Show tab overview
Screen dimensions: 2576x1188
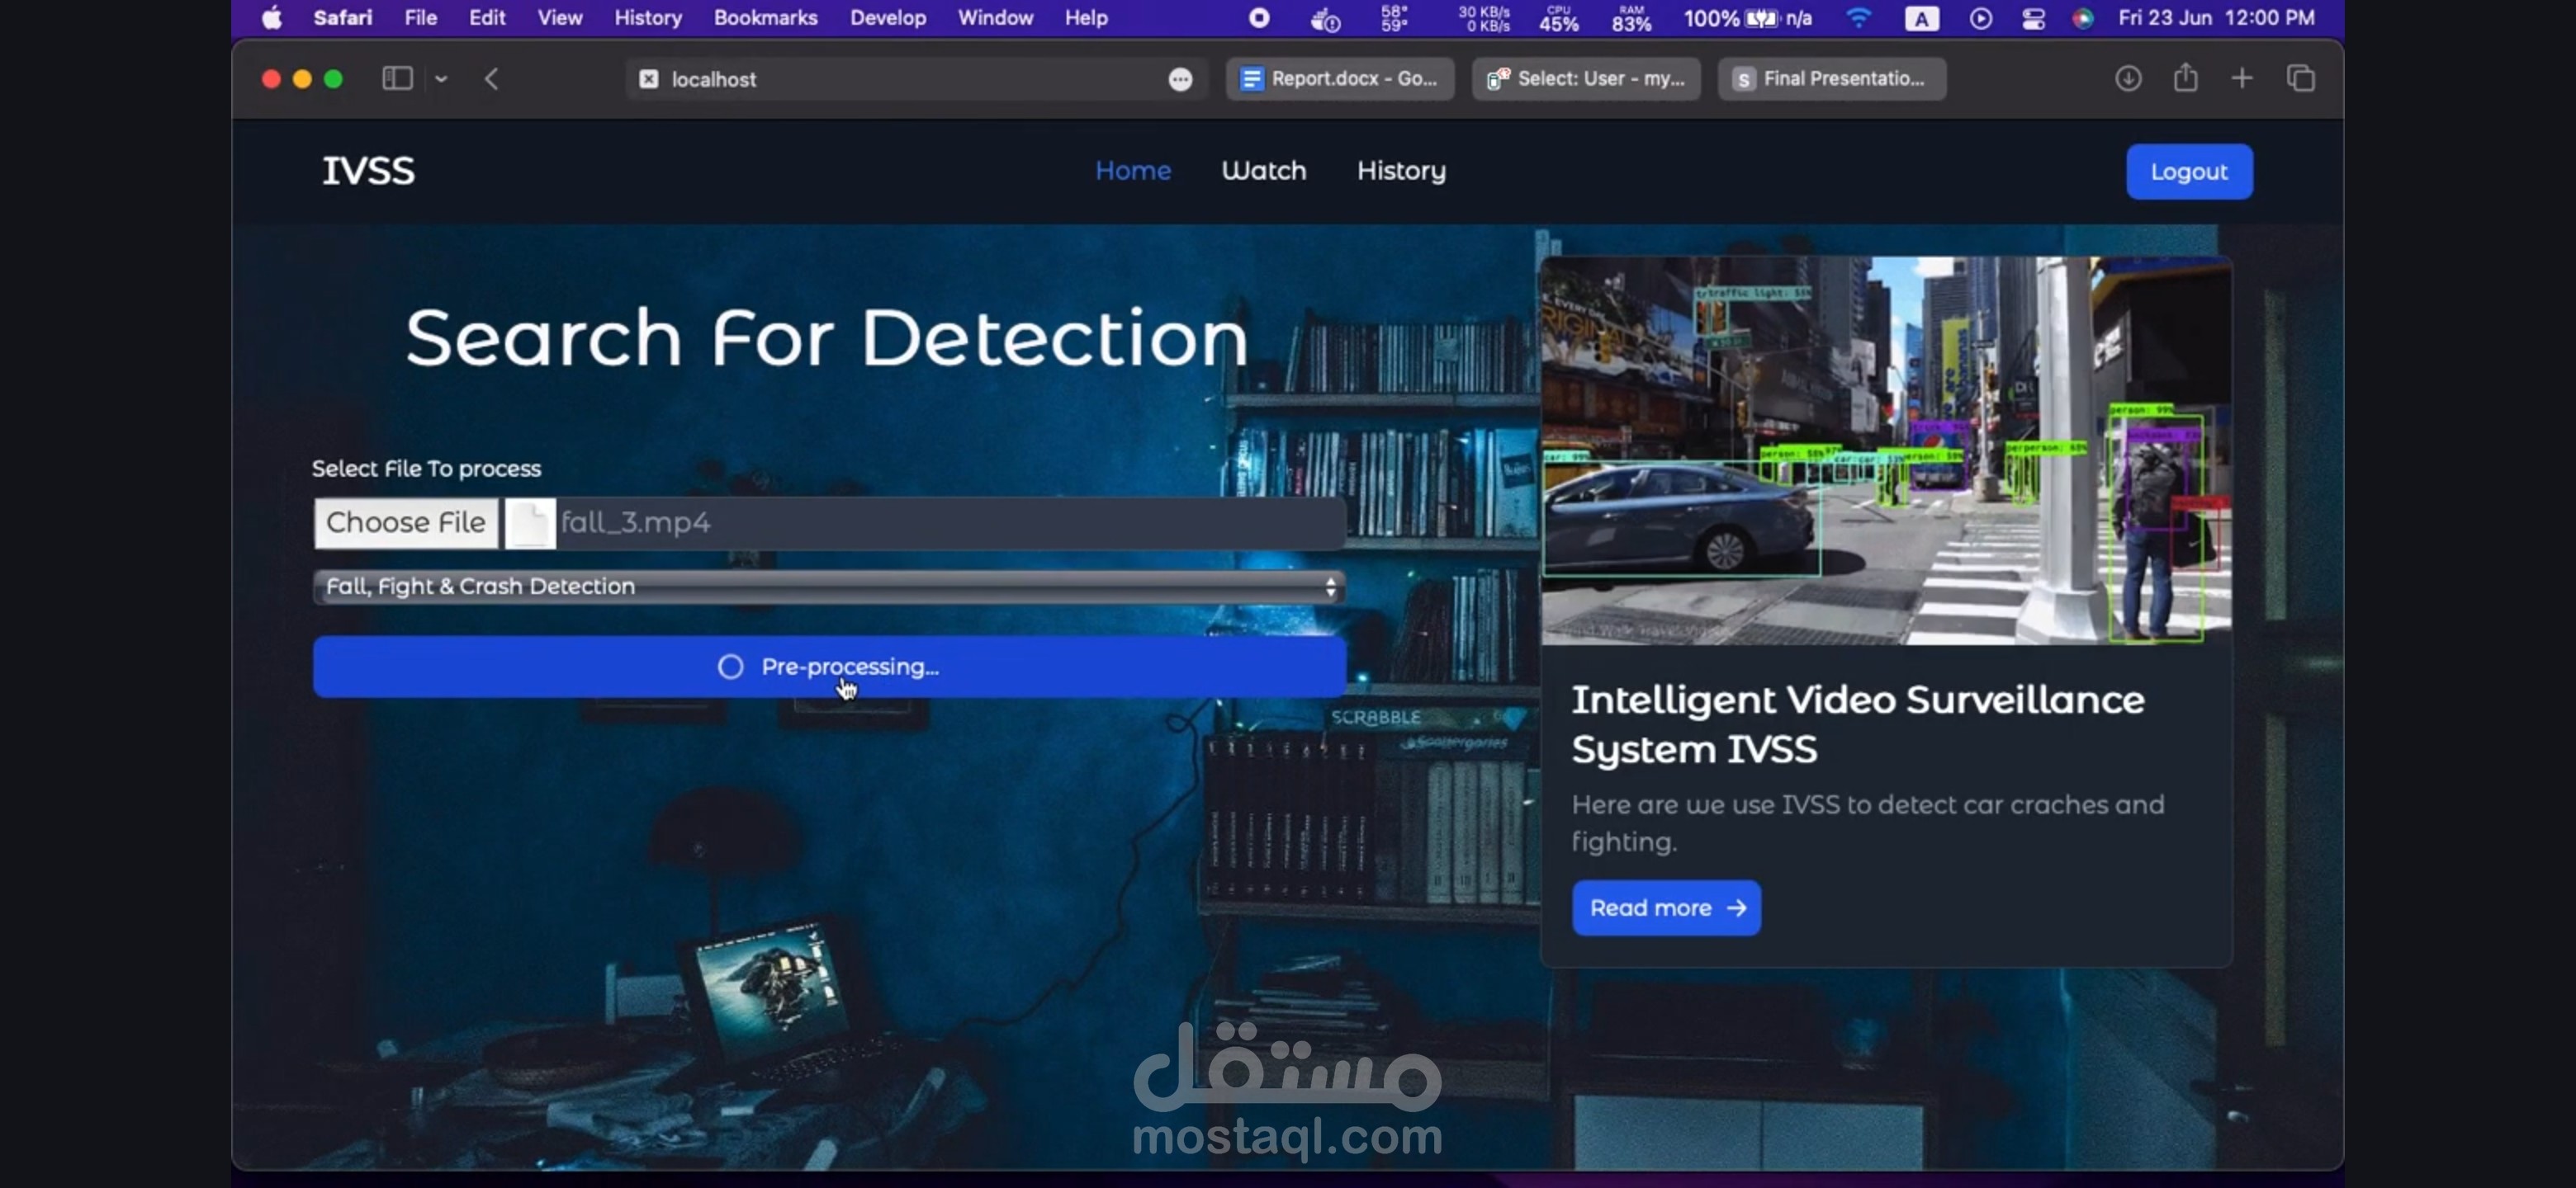2301,78
